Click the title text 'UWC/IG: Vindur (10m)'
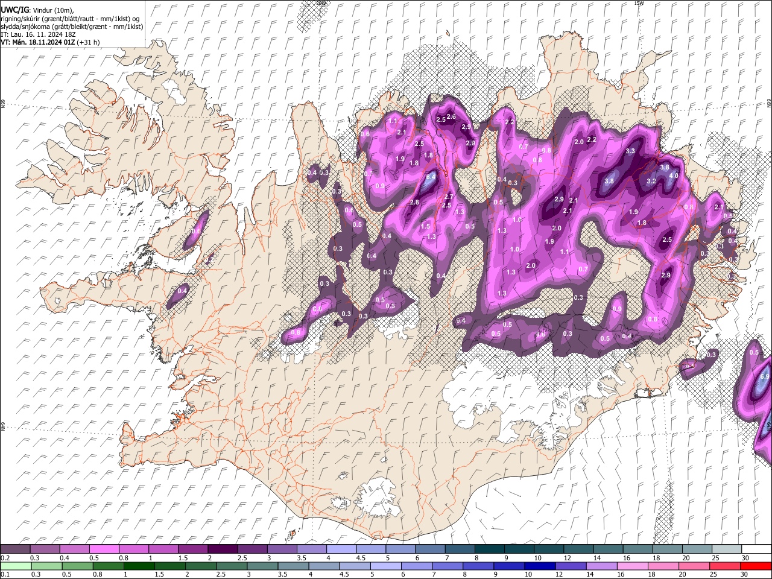 (37, 10)
